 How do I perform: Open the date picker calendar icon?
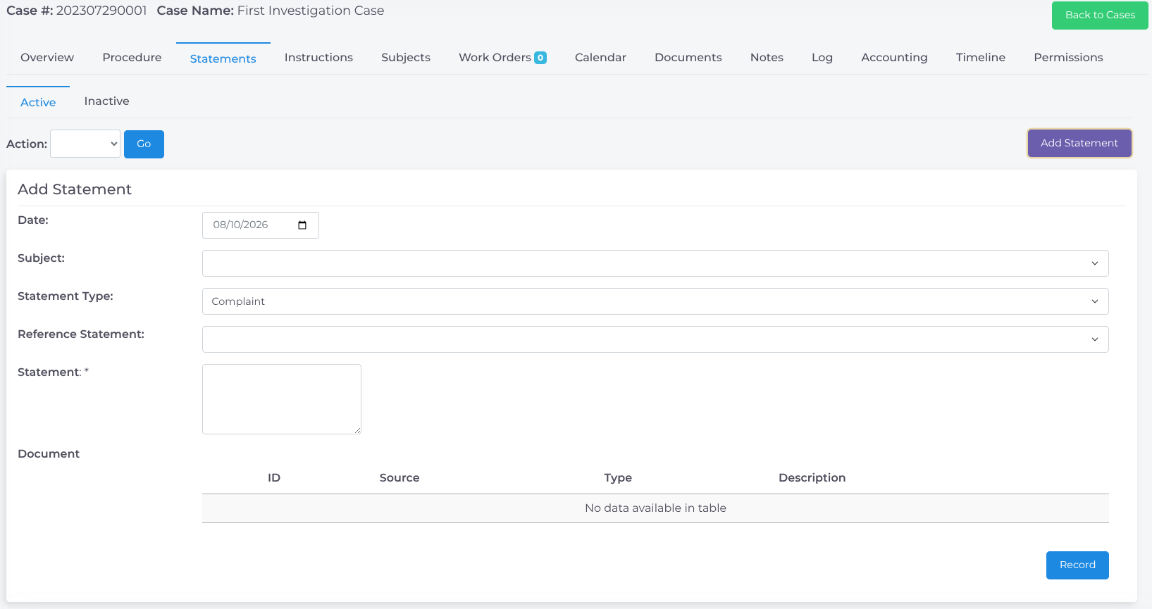[302, 225]
